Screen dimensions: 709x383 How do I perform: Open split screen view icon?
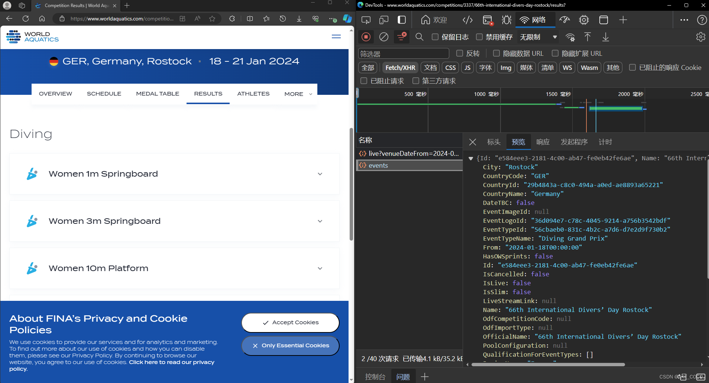pyautogui.click(x=250, y=19)
